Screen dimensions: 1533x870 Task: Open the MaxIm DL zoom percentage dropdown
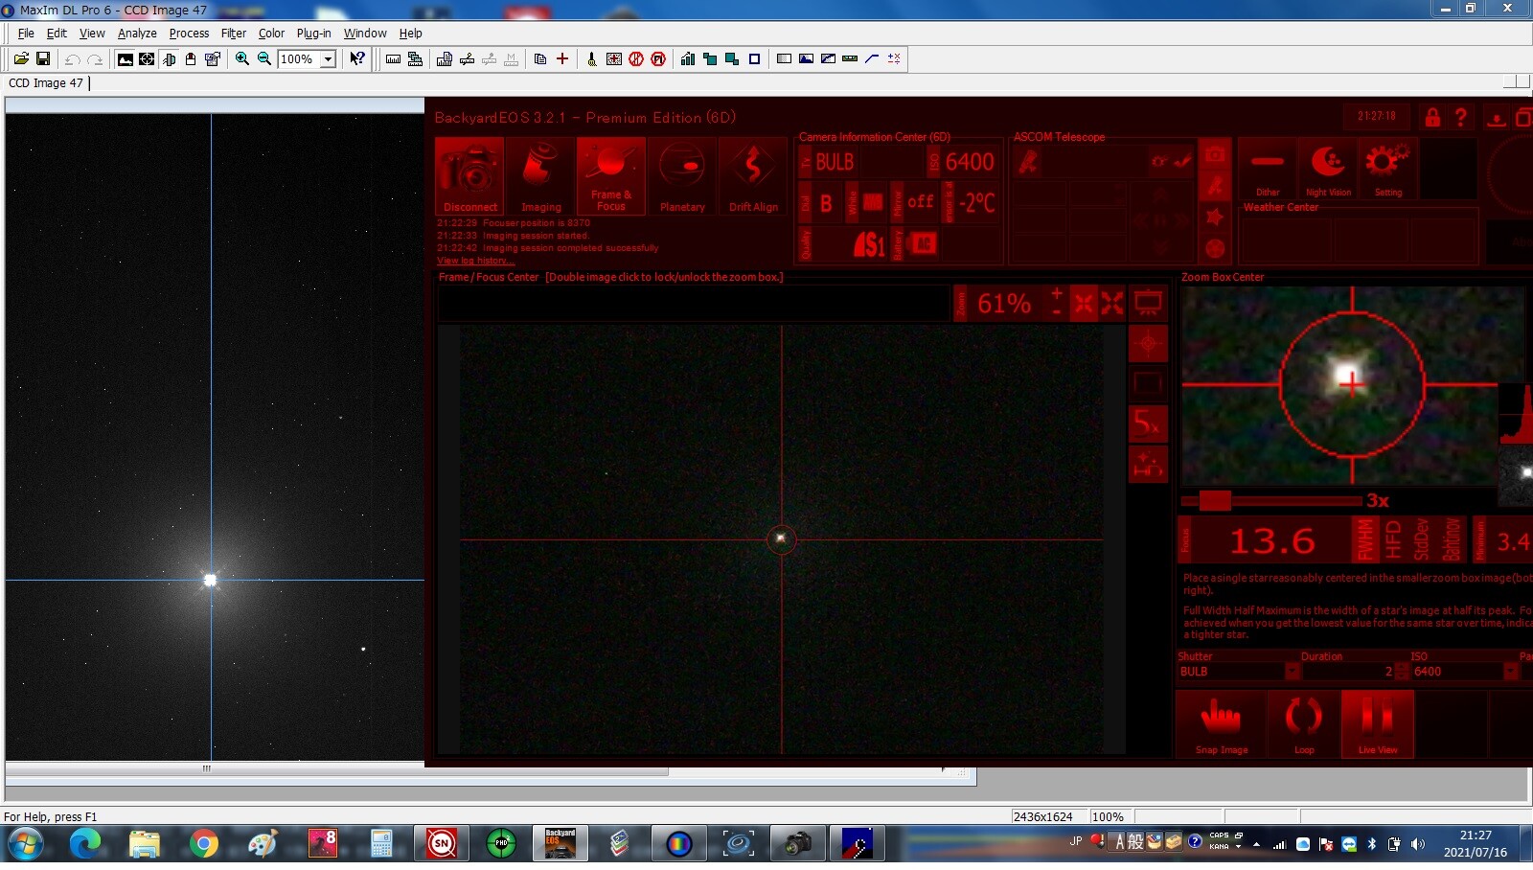pos(328,59)
